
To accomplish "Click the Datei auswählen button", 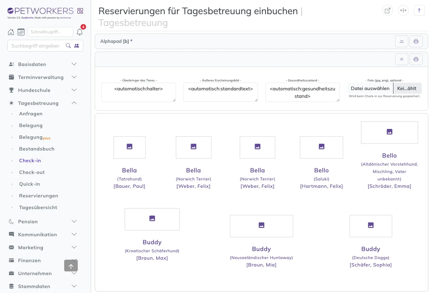I will click(x=370, y=88).
